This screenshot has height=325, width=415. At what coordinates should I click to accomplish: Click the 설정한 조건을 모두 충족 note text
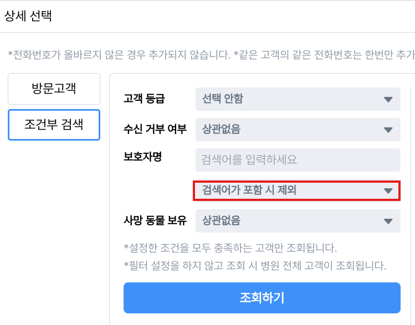pyautogui.click(x=230, y=247)
